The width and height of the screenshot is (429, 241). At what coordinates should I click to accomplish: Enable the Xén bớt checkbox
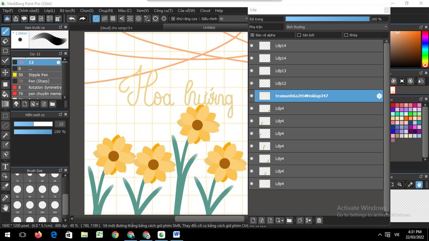[299, 35]
